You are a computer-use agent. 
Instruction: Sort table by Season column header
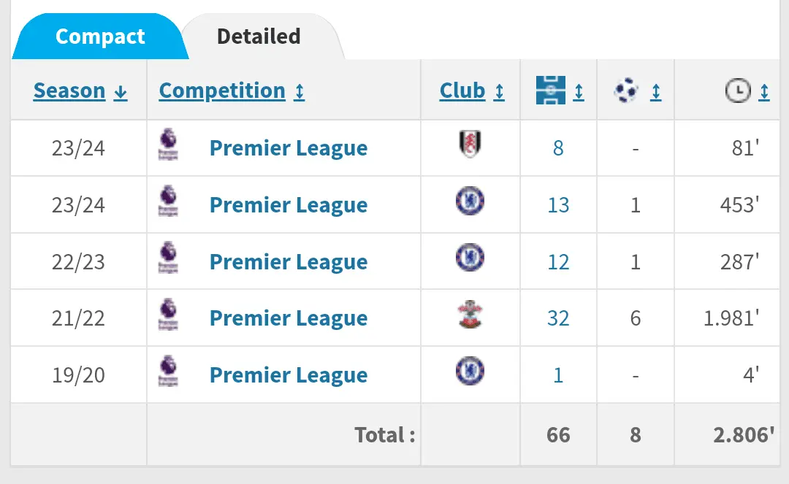coord(80,91)
